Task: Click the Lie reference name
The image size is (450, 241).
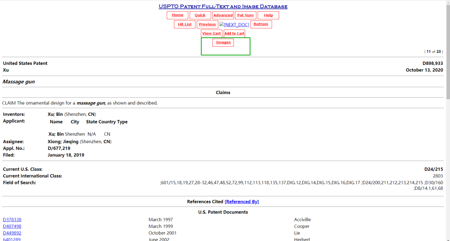Action: 297,233
